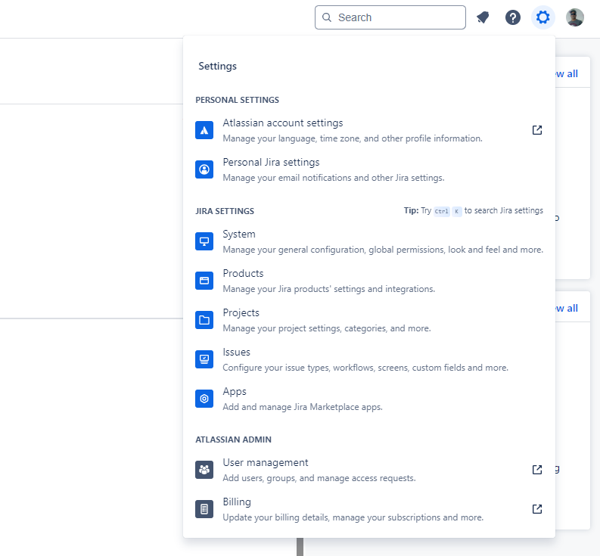600x556 pixels.
Task: Click the Apps hexagon icon
Action: 204,399
